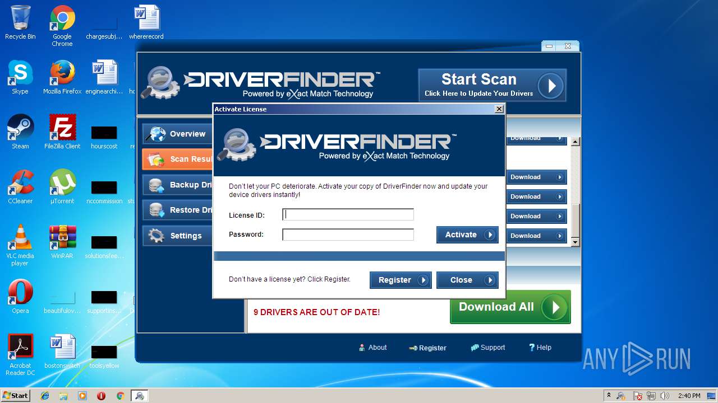Click the Download button above the bottom one
This screenshot has width=718, height=403.
(x=537, y=216)
